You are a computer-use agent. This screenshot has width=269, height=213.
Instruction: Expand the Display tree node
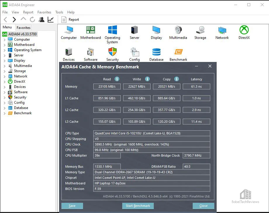tap(5, 61)
